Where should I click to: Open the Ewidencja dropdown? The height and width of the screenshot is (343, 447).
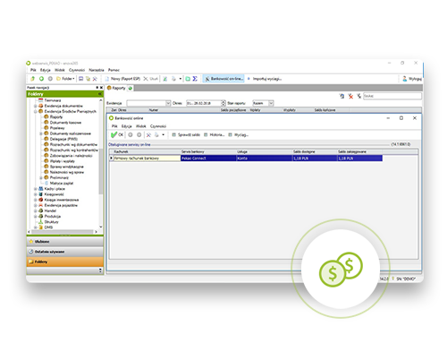pos(168,103)
